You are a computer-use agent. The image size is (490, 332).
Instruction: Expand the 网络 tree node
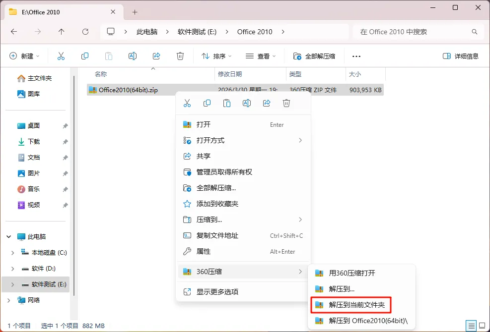coord(9,300)
